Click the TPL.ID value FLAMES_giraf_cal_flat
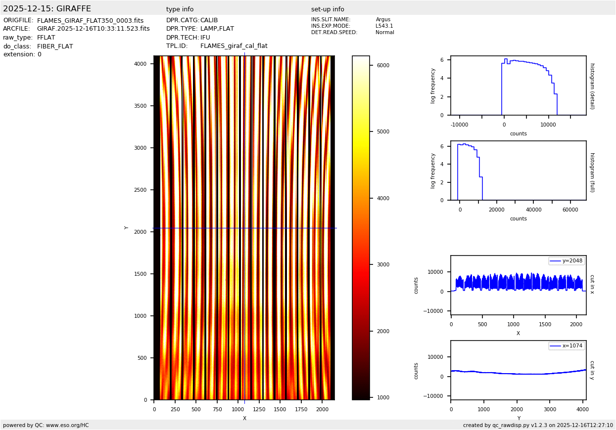 coord(234,46)
